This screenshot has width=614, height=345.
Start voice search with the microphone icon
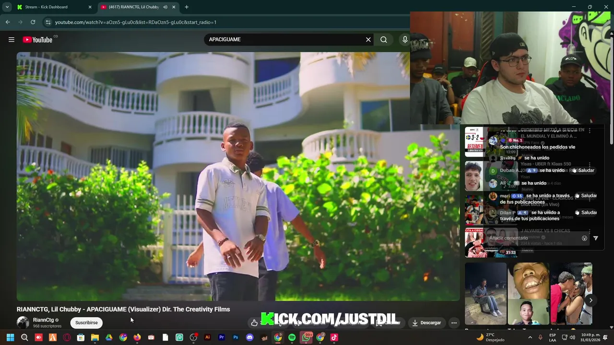(x=405, y=40)
